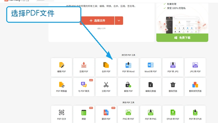This screenshot has width=218, height=123.
Task: Open the 合并 PDF tool
Action: click(106, 67)
